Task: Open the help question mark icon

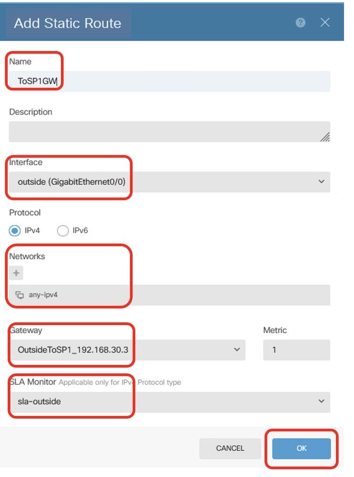Action: pyautogui.click(x=300, y=22)
